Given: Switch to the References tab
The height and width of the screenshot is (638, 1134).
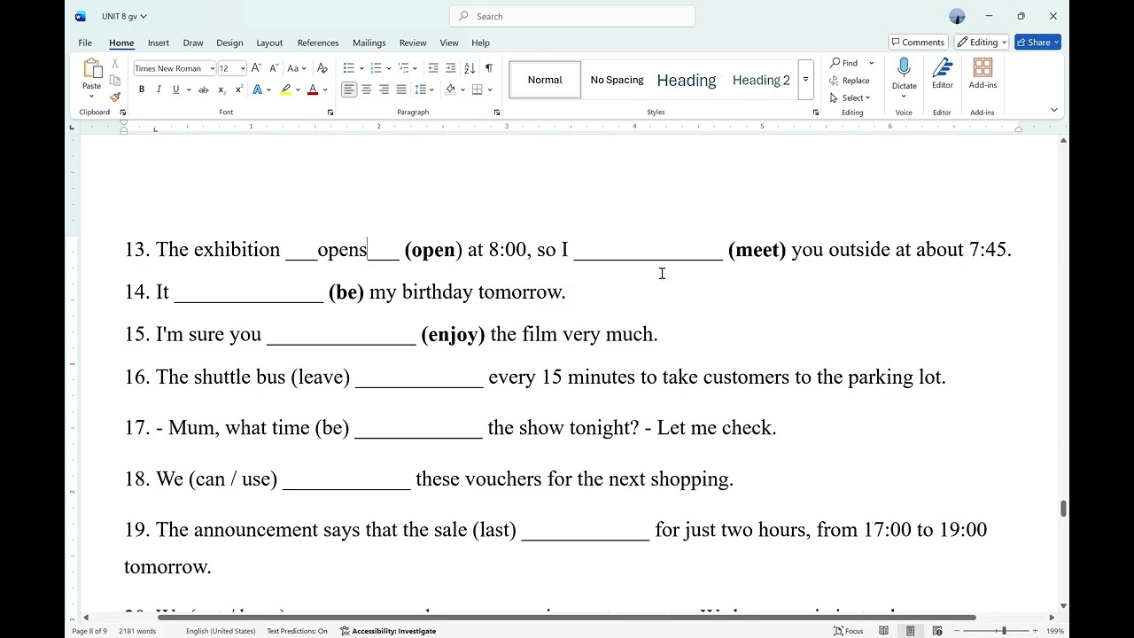Looking at the screenshot, I should tap(318, 43).
